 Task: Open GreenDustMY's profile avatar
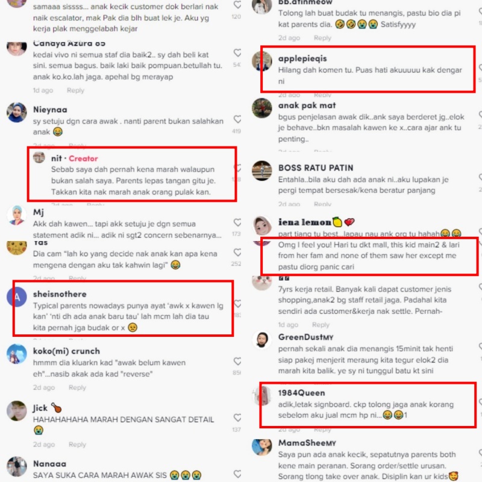click(262, 340)
